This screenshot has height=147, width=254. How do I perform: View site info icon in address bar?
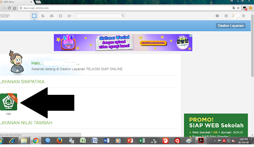(x=21, y=8)
